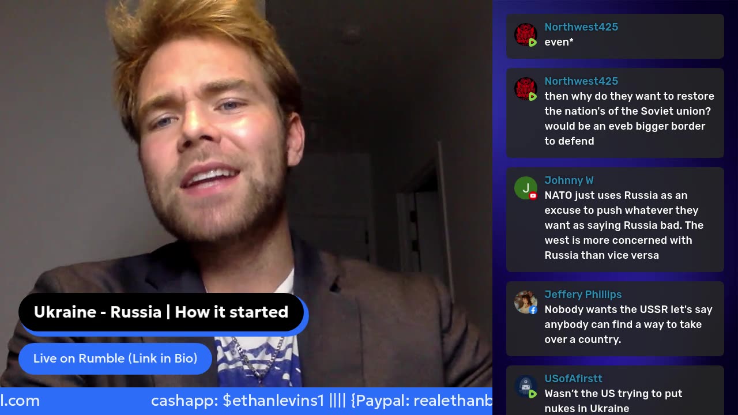
Task: Click Jeffery Phillips' profile photo avatar
Action: (525, 302)
